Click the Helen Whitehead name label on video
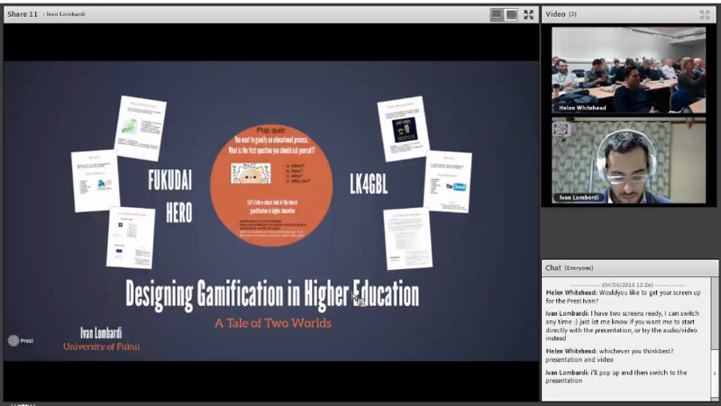This screenshot has width=721, height=406. [582, 108]
